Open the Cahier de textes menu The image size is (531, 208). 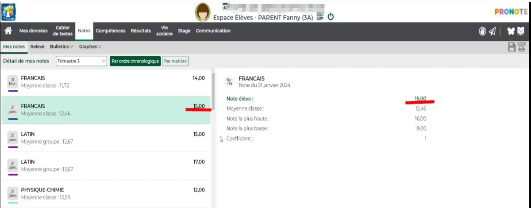pos(63,31)
